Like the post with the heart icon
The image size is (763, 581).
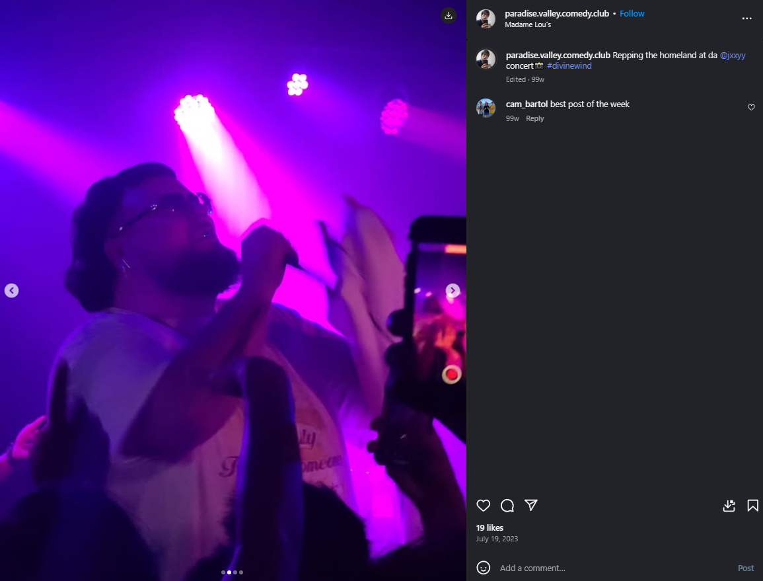(x=483, y=506)
